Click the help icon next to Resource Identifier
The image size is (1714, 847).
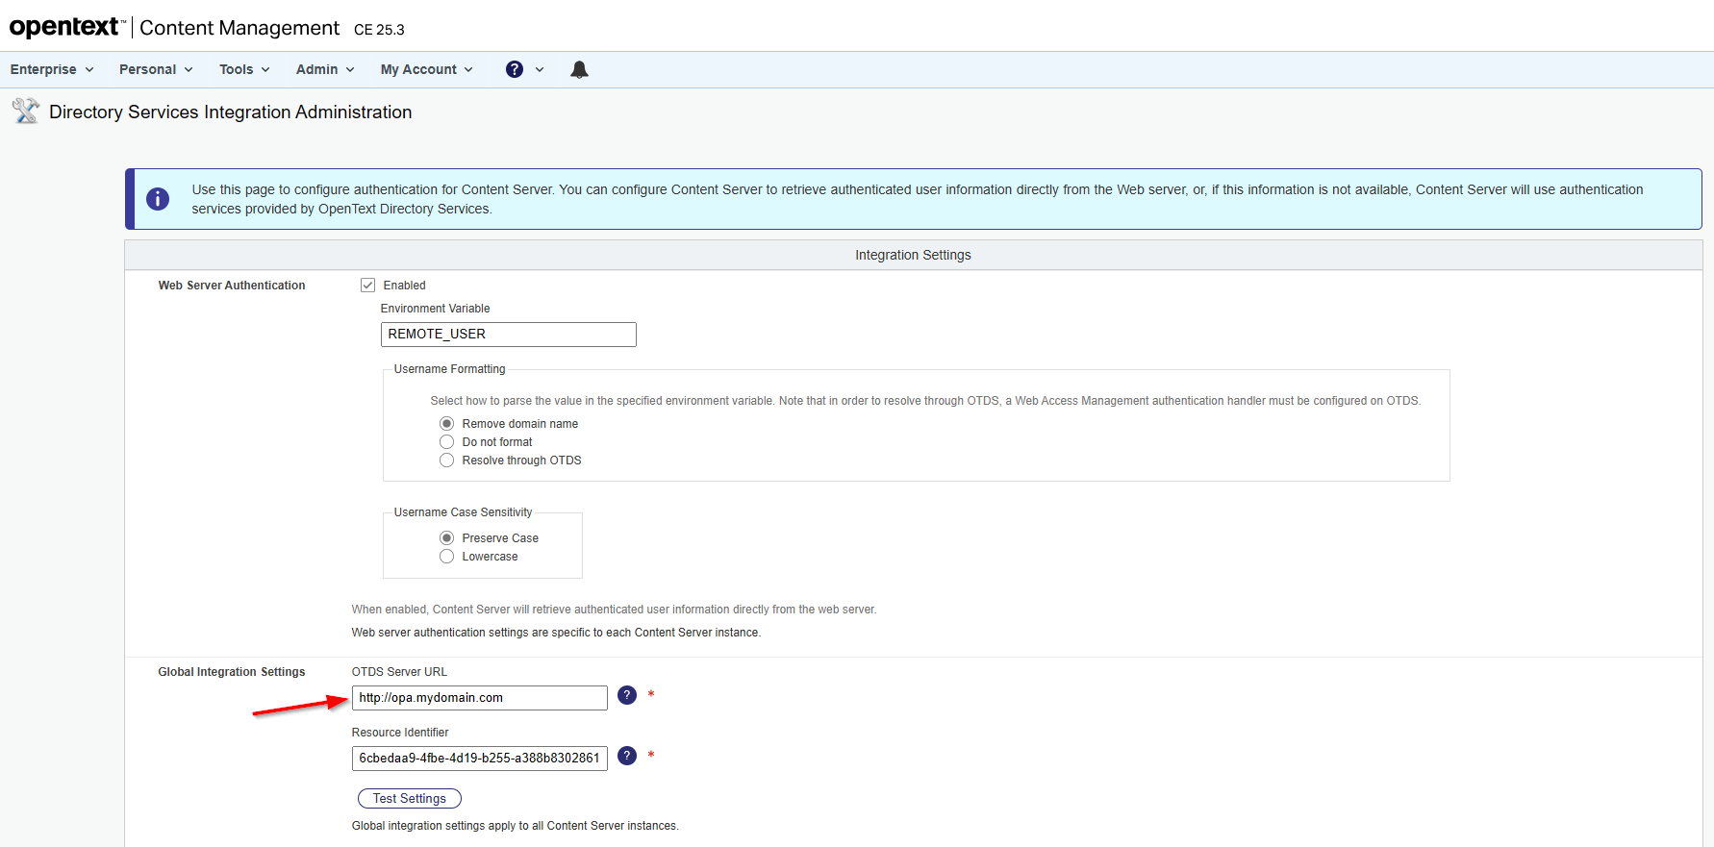point(627,756)
